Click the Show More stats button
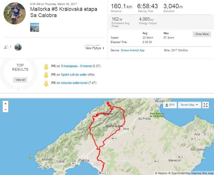The image size is (214, 175). pos(202,34)
